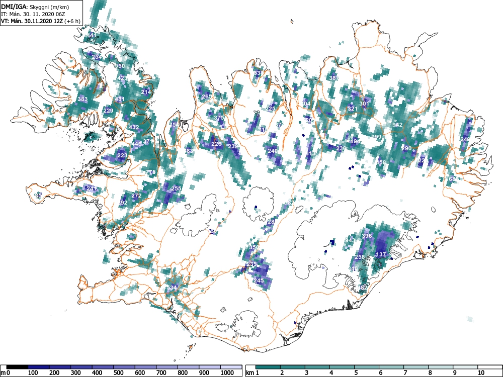Click the black 0 m legend swatch
503x377 pixels.
pos(17,367)
